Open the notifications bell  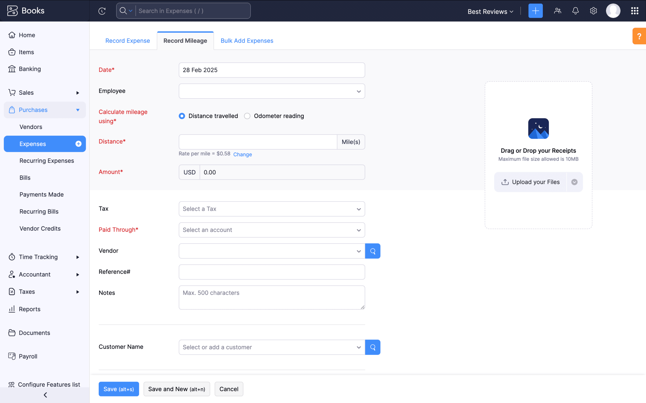click(575, 11)
